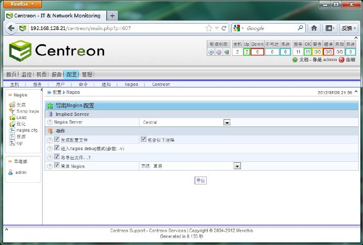Click the 生成 generate icon in sidebar
Screen dimensions: 363x245
click(x=12, y=105)
